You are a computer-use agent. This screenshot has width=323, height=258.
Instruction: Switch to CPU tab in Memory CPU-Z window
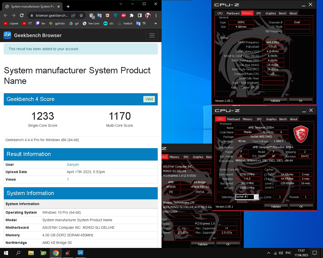coord(220,13)
